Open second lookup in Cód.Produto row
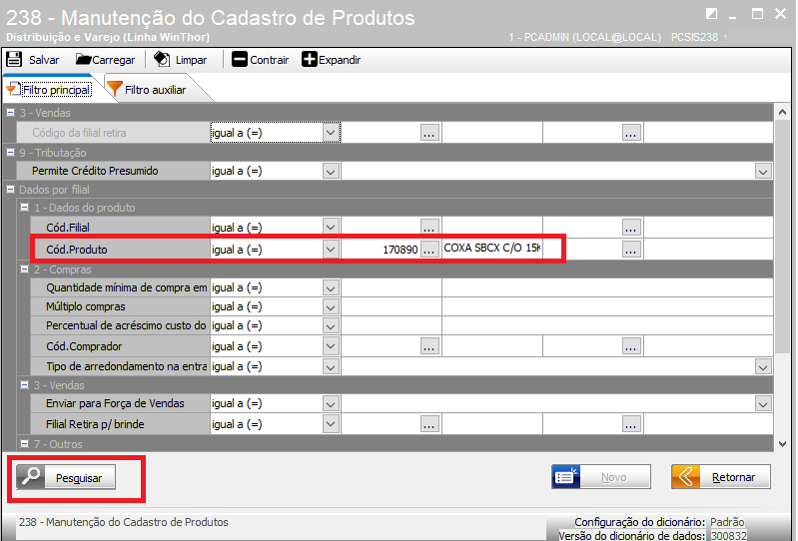Screen dimensions: 798x541 631,250
